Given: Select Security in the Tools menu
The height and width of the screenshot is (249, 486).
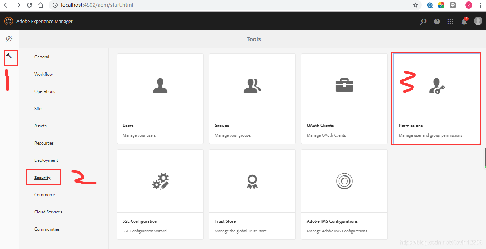Looking at the screenshot, I should tap(42, 178).
